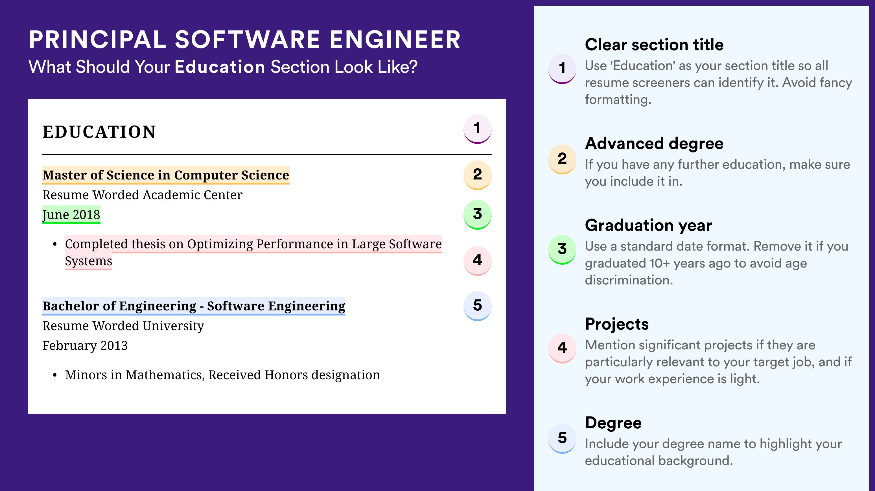Select badge 2 beside Advanced degree

(562, 159)
